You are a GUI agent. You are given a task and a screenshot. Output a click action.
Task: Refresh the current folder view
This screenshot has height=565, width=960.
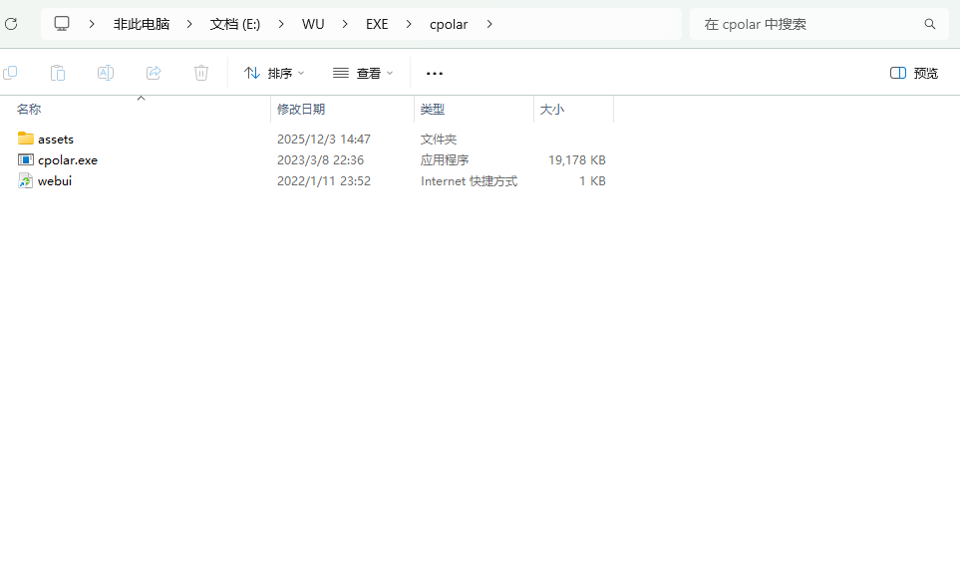[11, 24]
